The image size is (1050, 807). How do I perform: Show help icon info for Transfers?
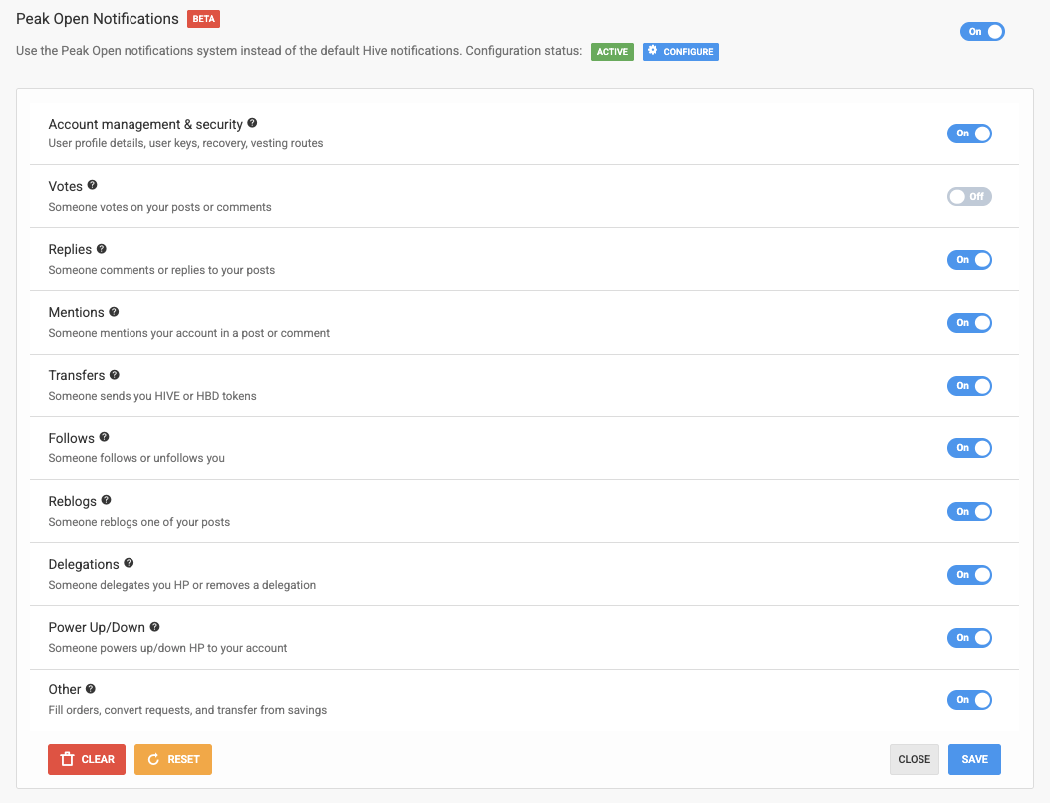[115, 375]
